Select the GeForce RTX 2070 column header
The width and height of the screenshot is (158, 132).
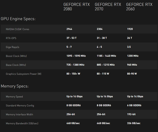pos(108,7)
